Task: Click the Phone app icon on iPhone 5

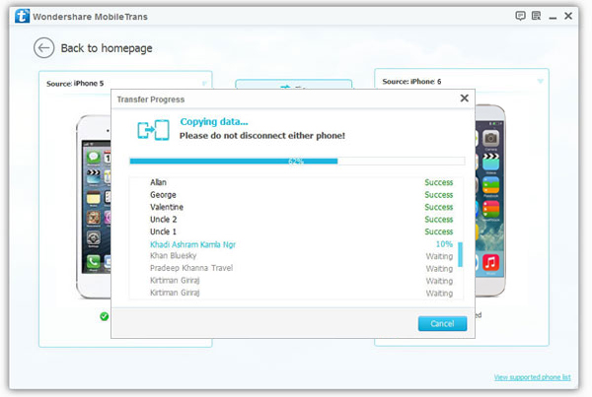Action: click(x=94, y=261)
